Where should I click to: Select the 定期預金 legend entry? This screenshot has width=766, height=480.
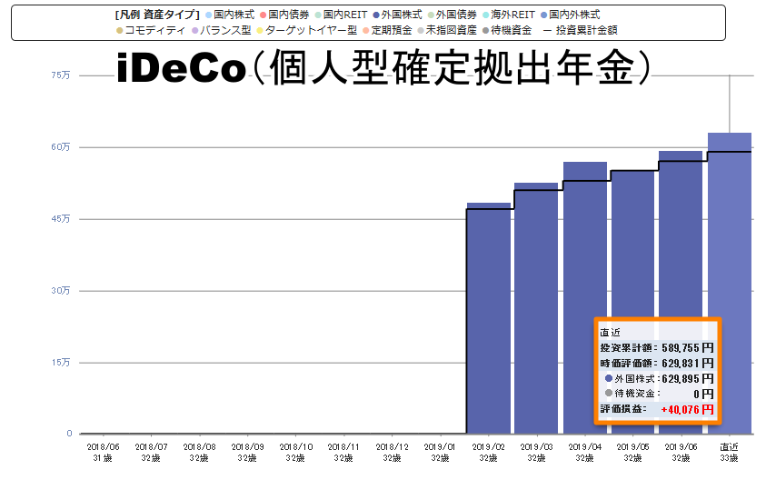[x=387, y=30]
